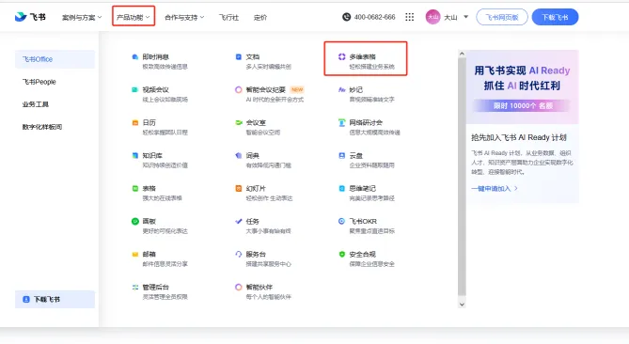
Task: Click the 幻灯片 orange slides icon
Action: (239, 188)
